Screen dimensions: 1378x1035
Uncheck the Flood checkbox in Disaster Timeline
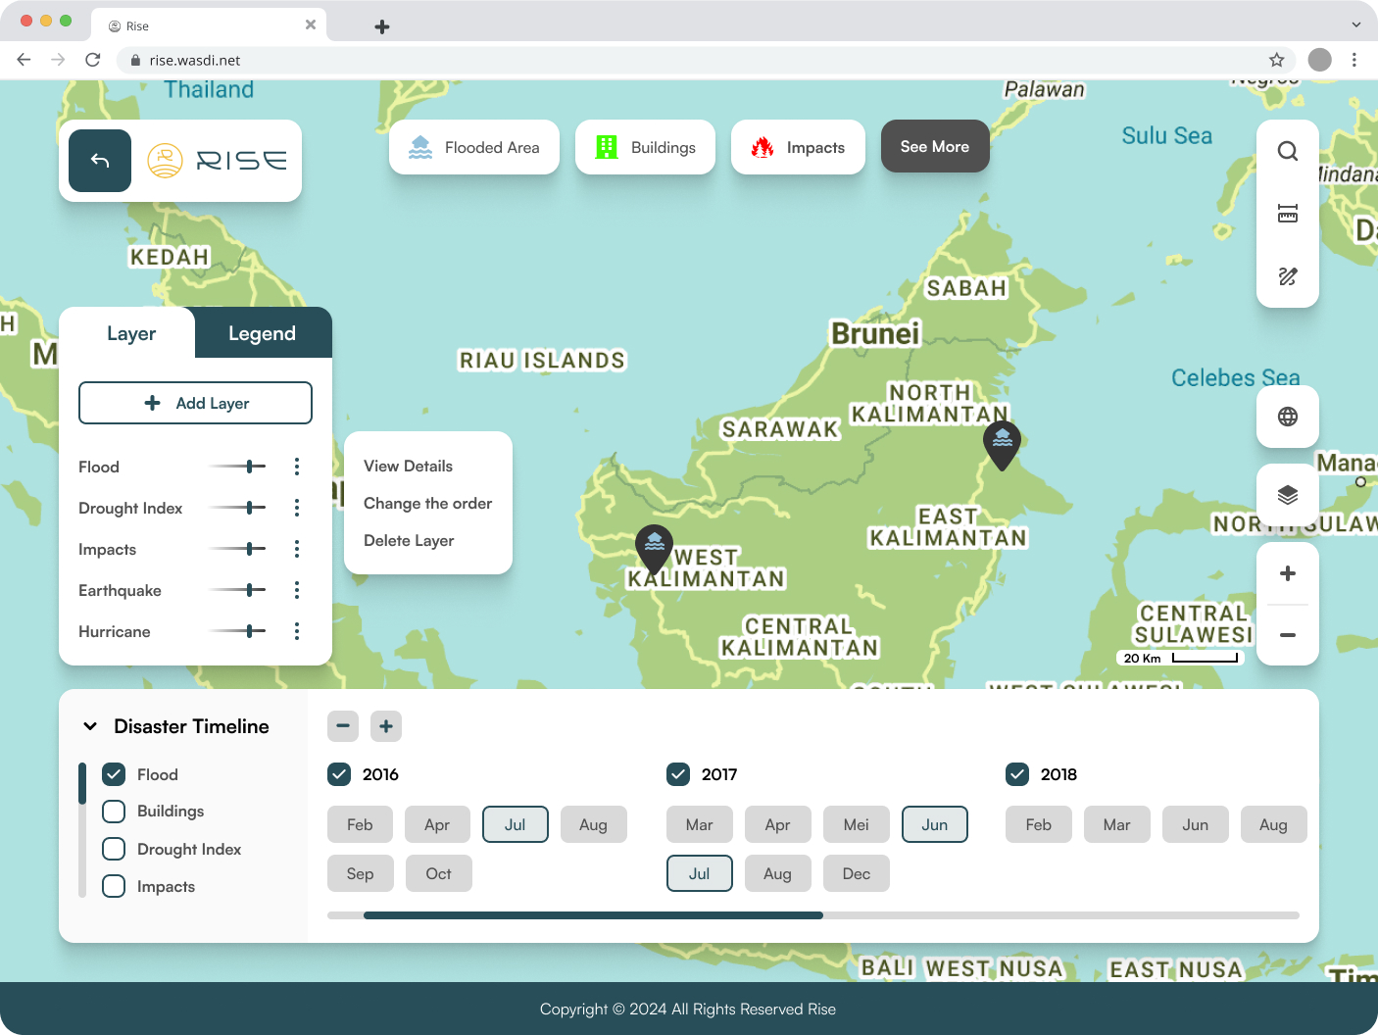click(114, 774)
